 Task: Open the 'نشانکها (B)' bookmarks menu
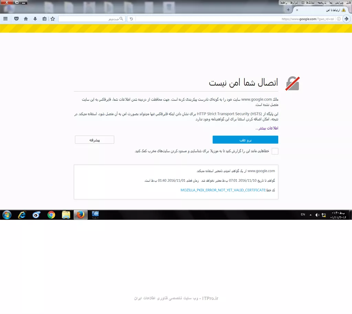pos(308,2)
